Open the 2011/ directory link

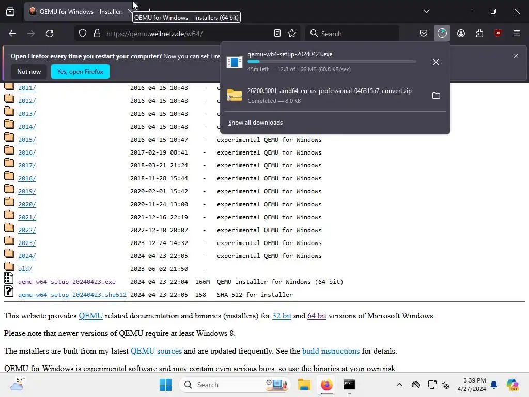point(27,88)
